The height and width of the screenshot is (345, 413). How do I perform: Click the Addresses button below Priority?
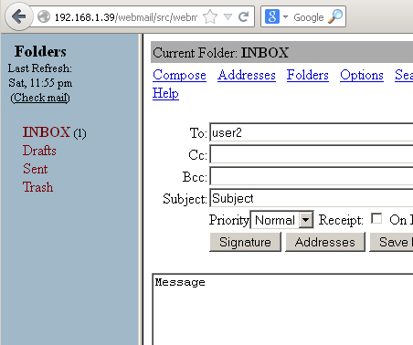(325, 242)
